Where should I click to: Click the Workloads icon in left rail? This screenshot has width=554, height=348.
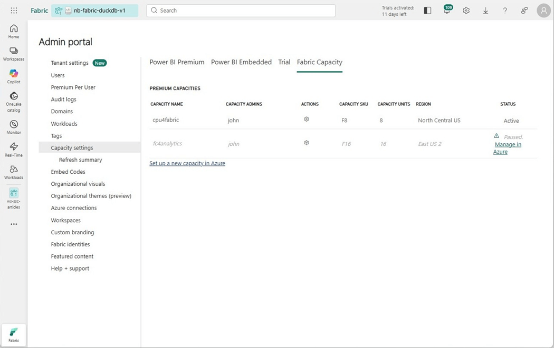[14, 172]
